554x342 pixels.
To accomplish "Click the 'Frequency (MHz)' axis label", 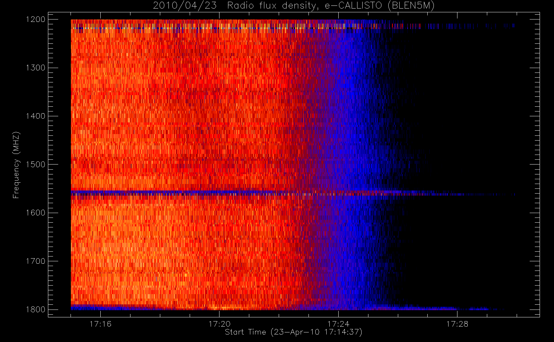I will point(16,165).
